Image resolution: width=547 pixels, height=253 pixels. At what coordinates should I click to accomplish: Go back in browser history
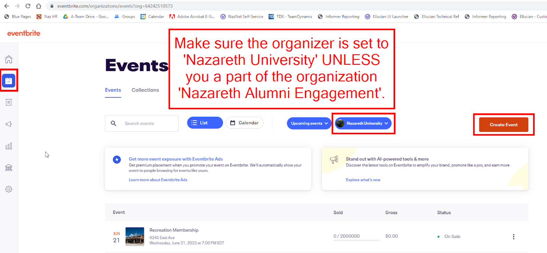pyautogui.click(x=6, y=6)
